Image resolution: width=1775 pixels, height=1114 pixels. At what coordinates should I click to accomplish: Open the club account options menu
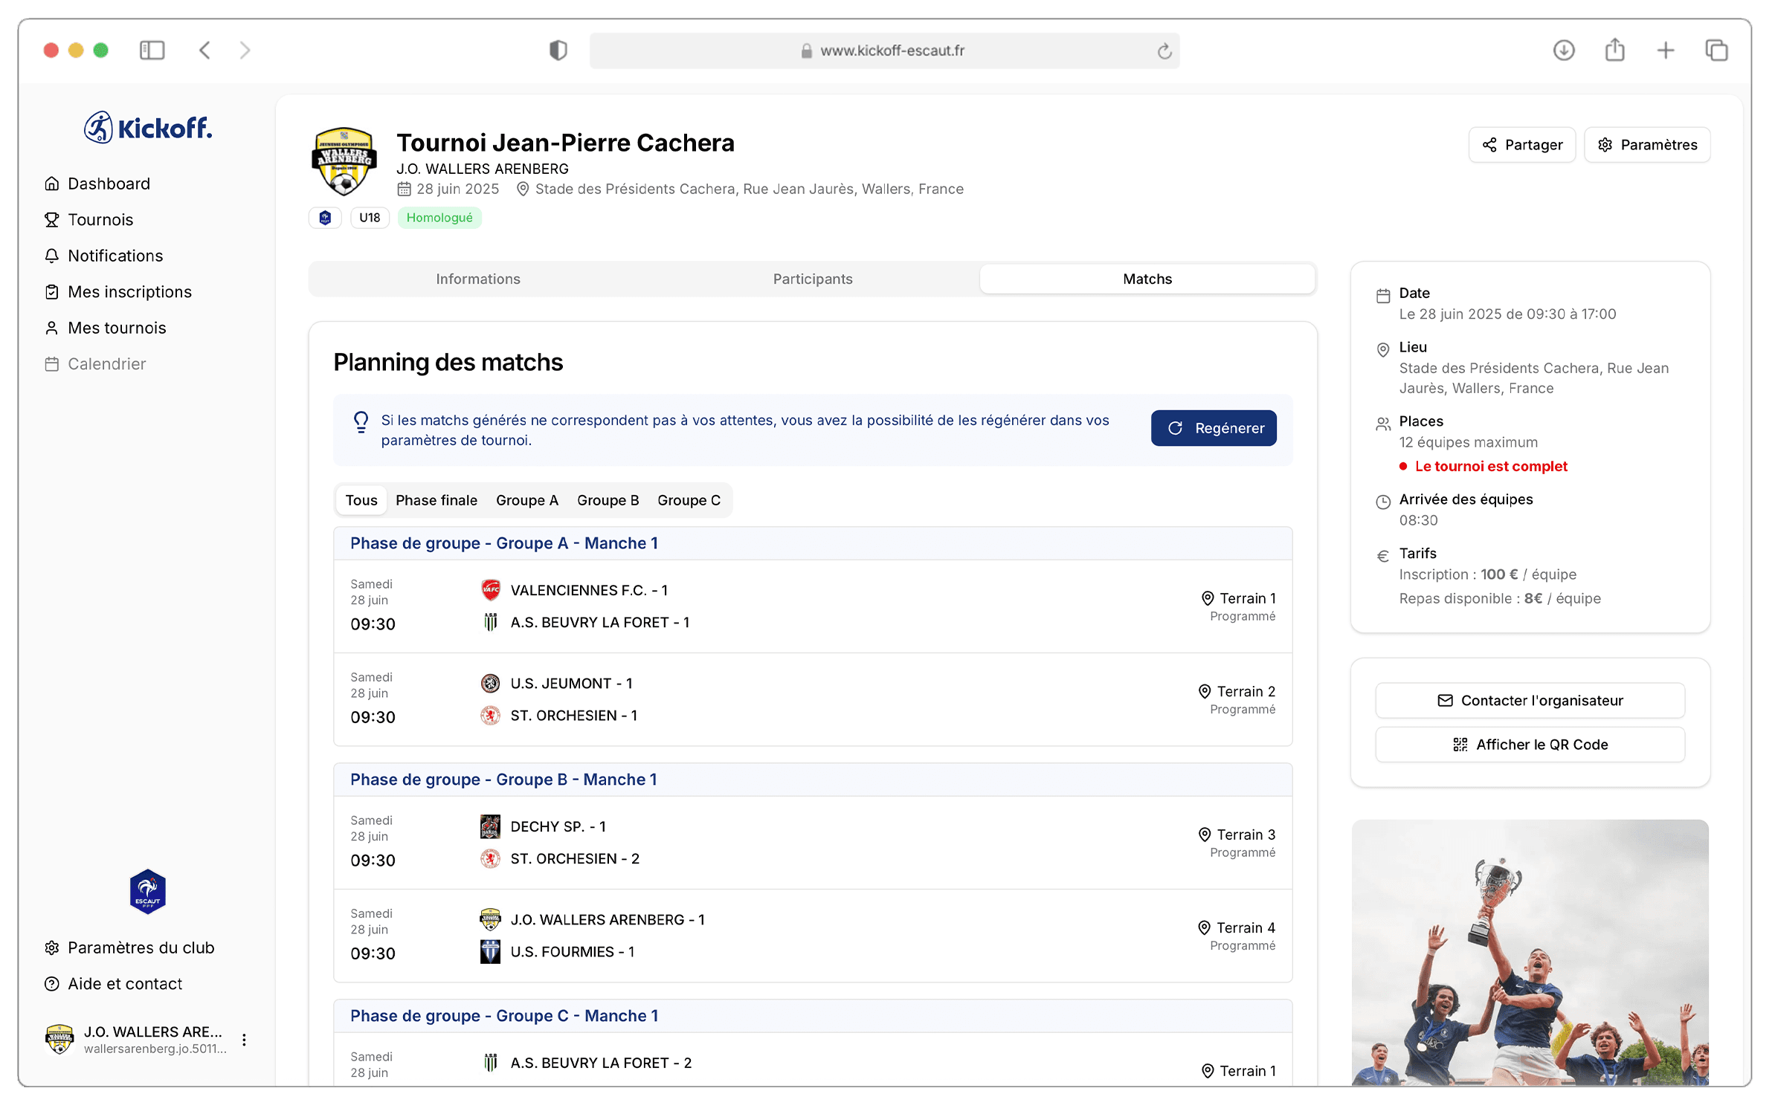pyautogui.click(x=244, y=1038)
